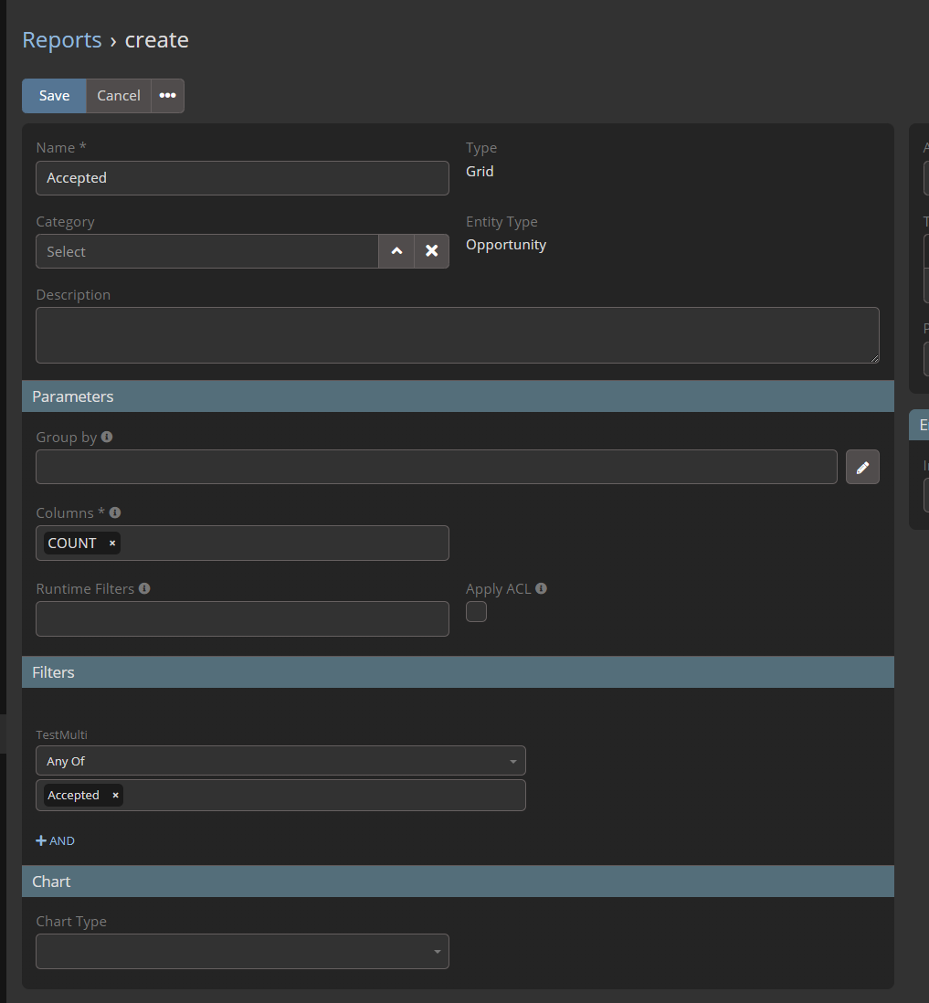Go to the Reports breadcrumb link
This screenshot has width=929, height=1003.
coord(62,40)
